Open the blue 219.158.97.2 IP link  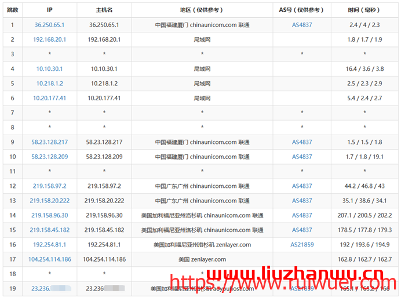click(x=49, y=186)
